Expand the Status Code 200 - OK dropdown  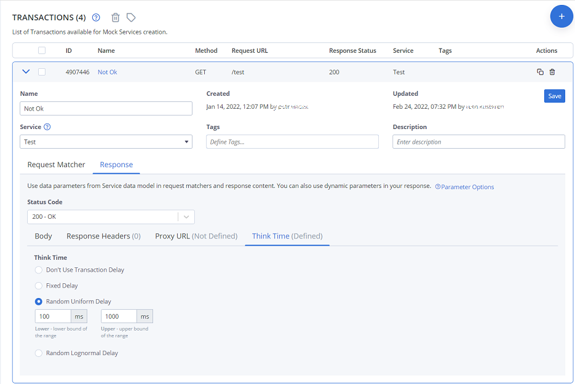(x=111, y=217)
